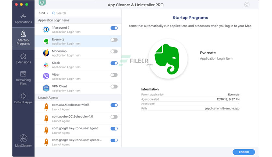Go to Remaining Files section
This screenshot has height=157, width=272.
click(23, 78)
